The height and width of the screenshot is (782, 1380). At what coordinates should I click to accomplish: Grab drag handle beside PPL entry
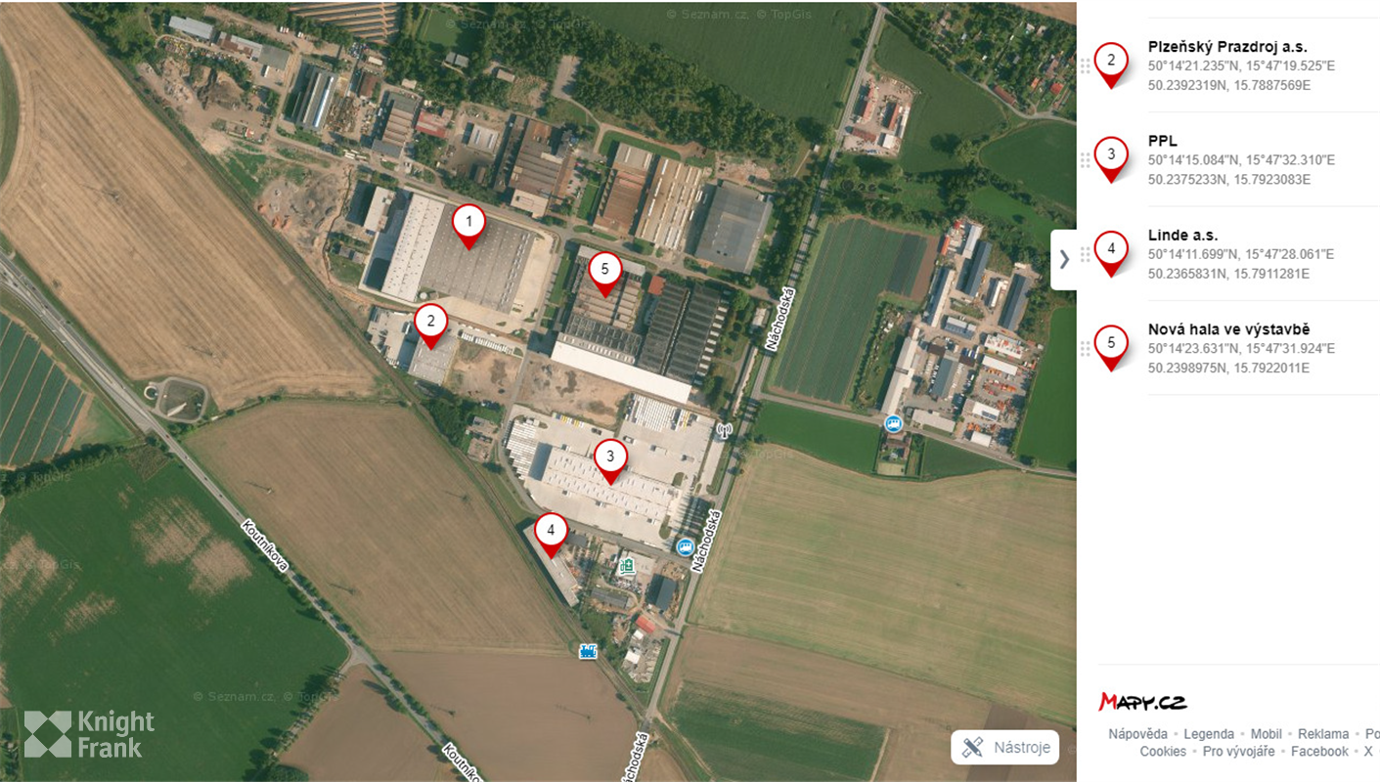(x=1085, y=160)
